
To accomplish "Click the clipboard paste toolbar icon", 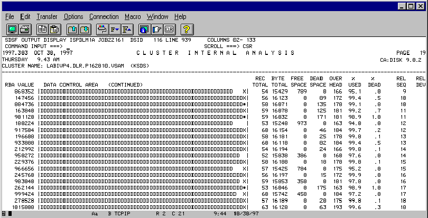I will click(x=55, y=29).
